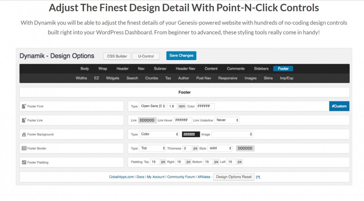364x201 pixels.
Task: Switch to the Content tab
Action: [x=211, y=69]
